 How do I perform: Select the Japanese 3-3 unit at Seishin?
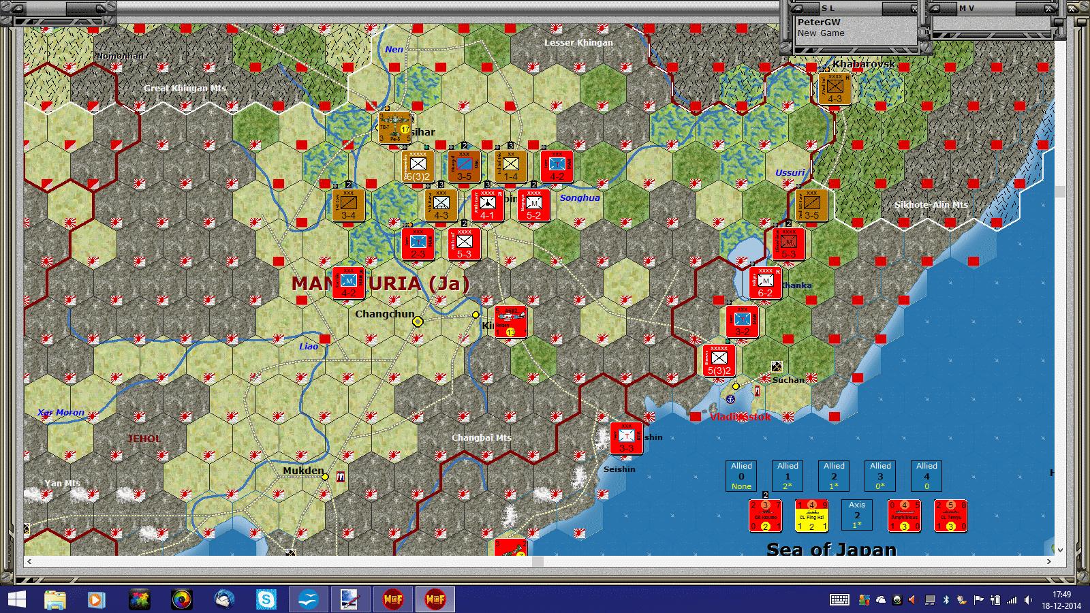click(x=626, y=439)
